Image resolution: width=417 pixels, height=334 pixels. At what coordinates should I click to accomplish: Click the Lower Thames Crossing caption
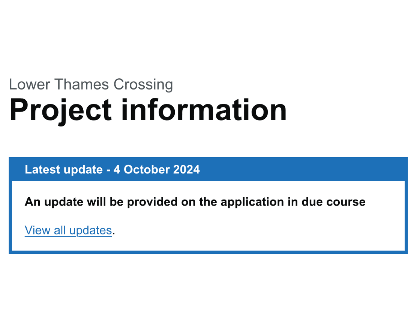coord(91,85)
